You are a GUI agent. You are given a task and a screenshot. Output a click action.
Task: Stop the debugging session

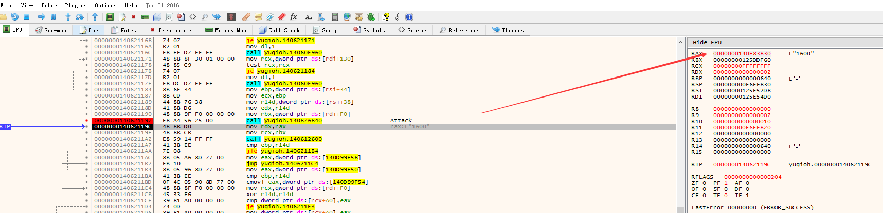coord(26,17)
